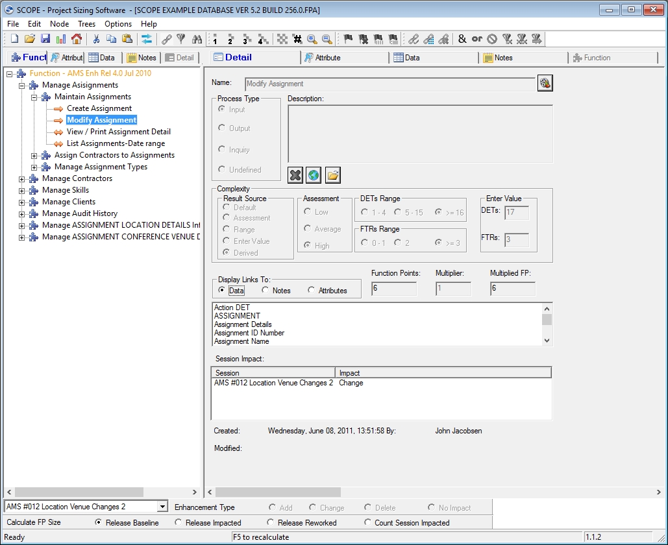The height and width of the screenshot is (545, 668).
Task: Click the globe icon below Description
Action: [x=314, y=175]
